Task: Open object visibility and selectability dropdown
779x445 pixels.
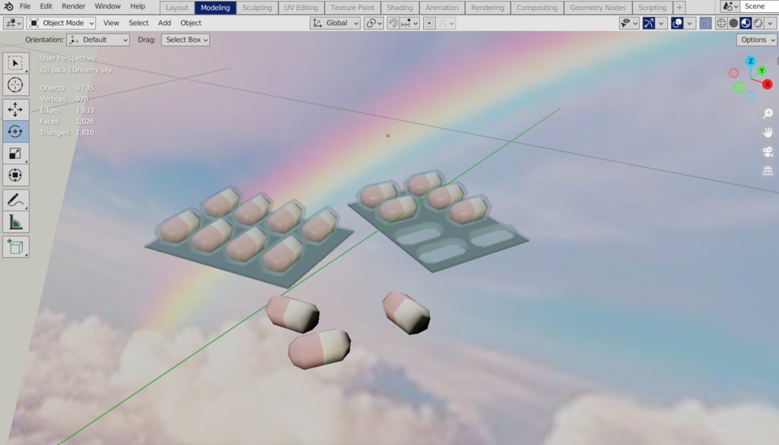Action: tap(629, 23)
